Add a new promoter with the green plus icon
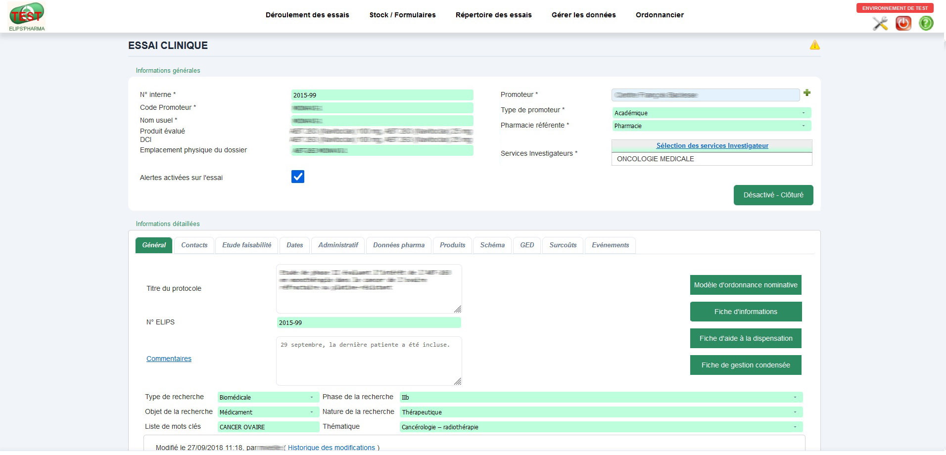Screen dimensions: 946x455 click(807, 93)
